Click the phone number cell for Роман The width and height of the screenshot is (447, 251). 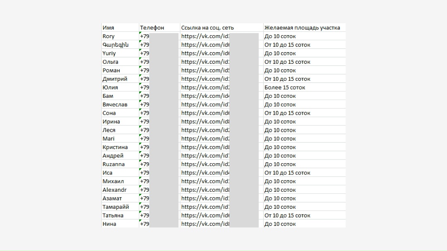(145, 70)
